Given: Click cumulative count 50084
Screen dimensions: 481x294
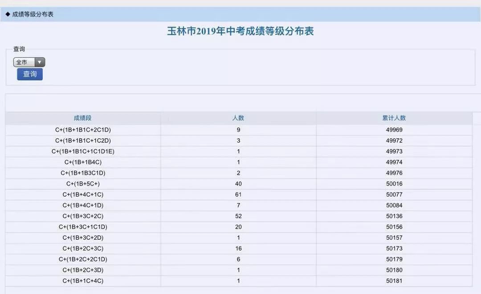Looking at the screenshot, I should pyautogui.click(x=394, y=205).
